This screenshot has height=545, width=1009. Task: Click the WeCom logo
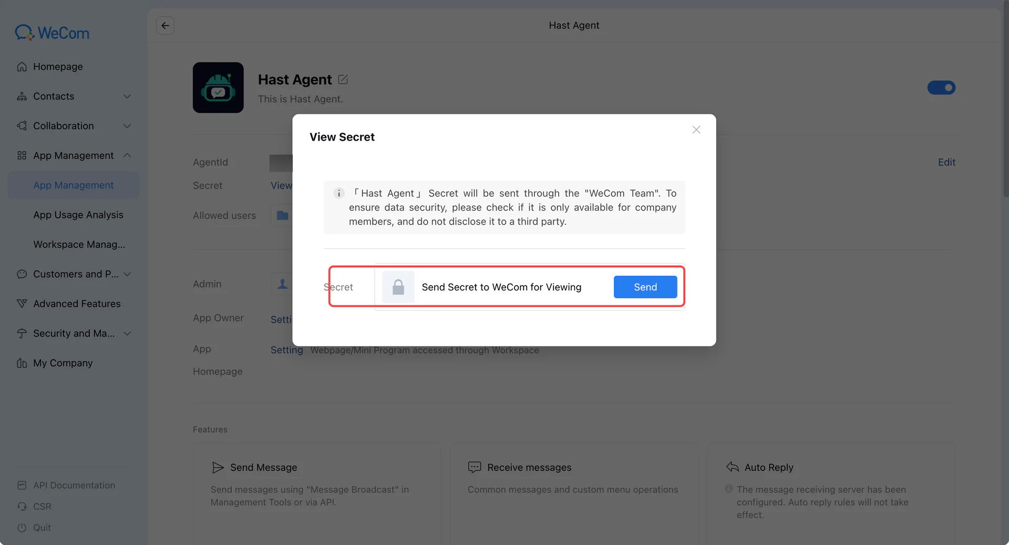[x=52, y=33]
